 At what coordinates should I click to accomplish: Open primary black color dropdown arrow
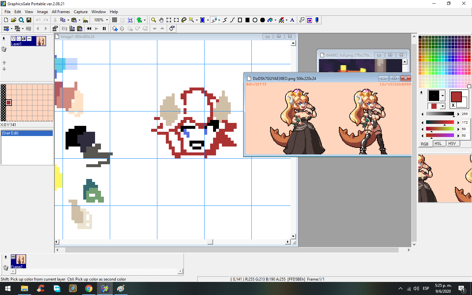tap(442, 96)
